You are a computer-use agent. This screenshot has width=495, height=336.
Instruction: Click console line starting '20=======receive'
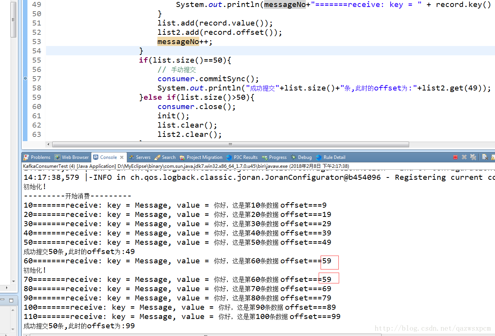click(x=178, y=215)
